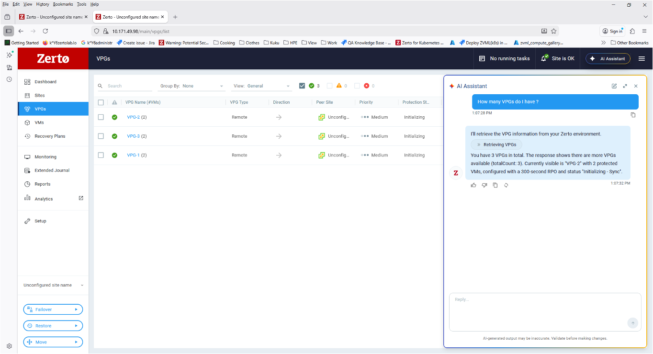Show more bookmarks with the chevron
653x354 pixels.
point(604,43)
